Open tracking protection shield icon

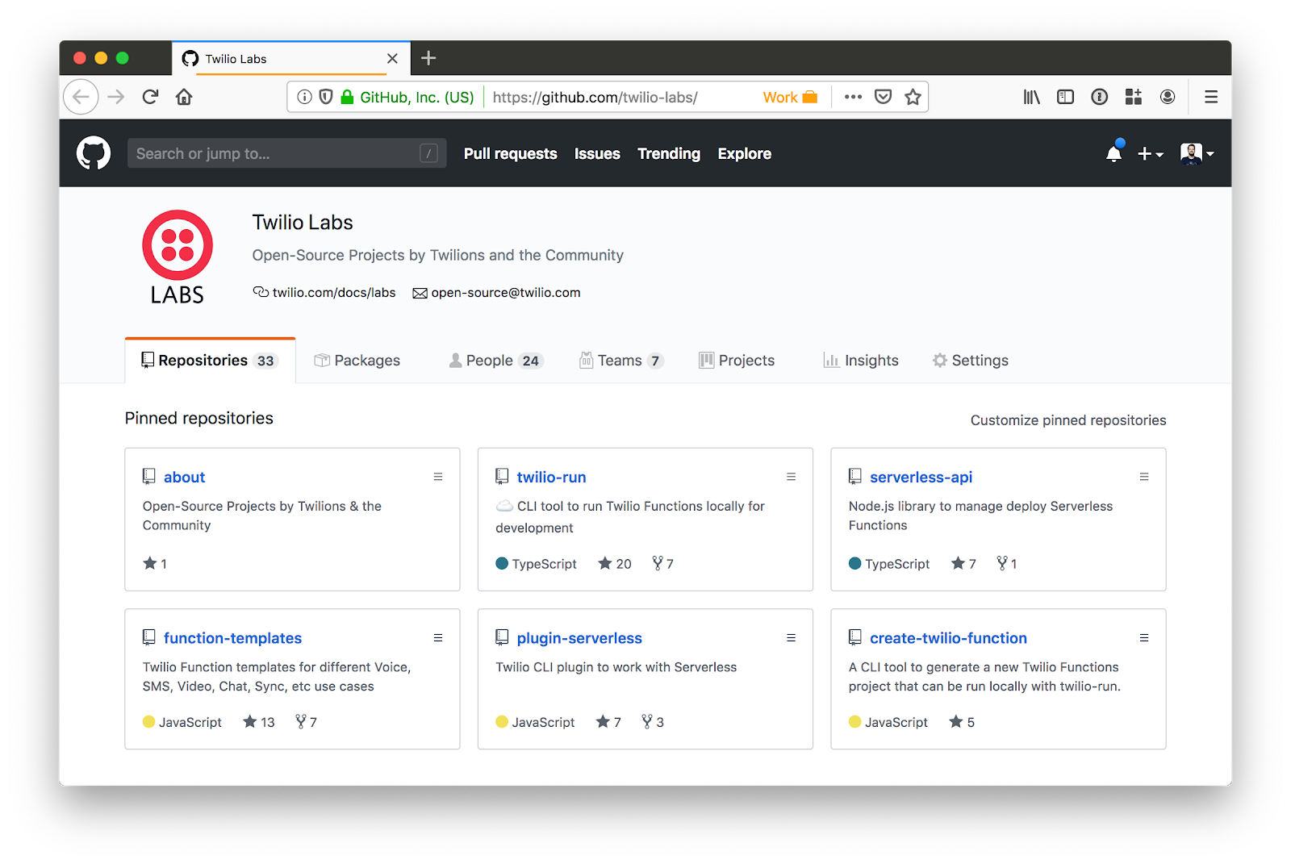326,97
